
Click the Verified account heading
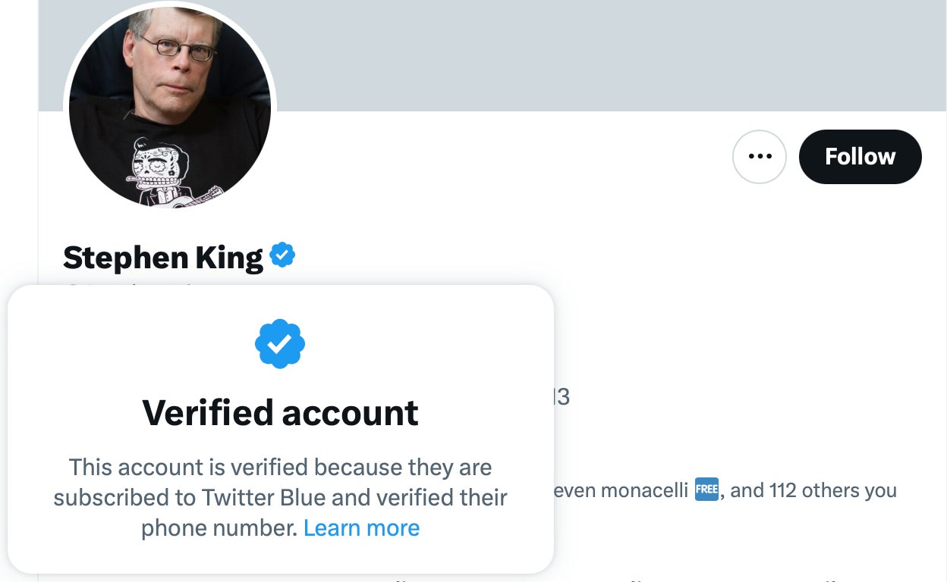coord(280,412)
